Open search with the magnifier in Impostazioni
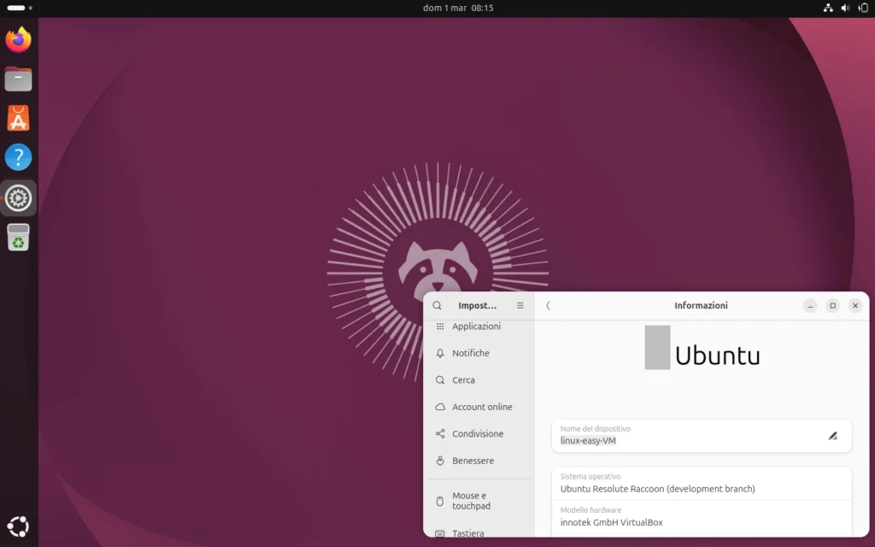Viewport: 875px width, 547px height. (437, 305)
